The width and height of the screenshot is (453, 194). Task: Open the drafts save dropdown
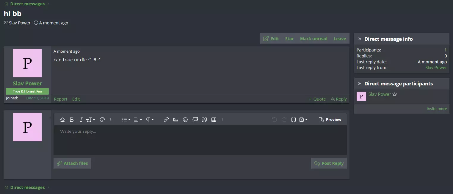coord(303,120)
